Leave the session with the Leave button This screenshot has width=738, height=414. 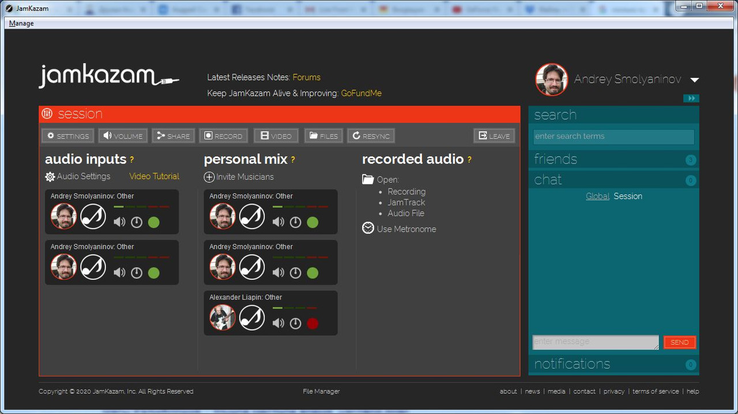tap(494, 136)
